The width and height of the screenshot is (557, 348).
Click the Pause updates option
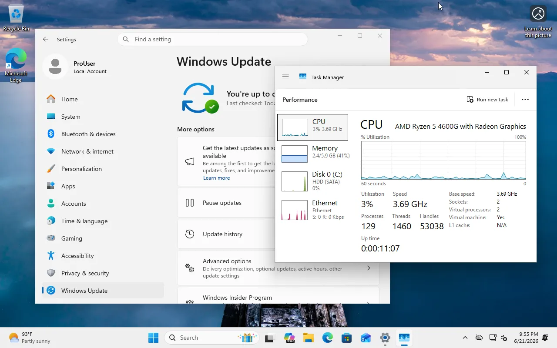pyautogui.click(x=226, y=203)
